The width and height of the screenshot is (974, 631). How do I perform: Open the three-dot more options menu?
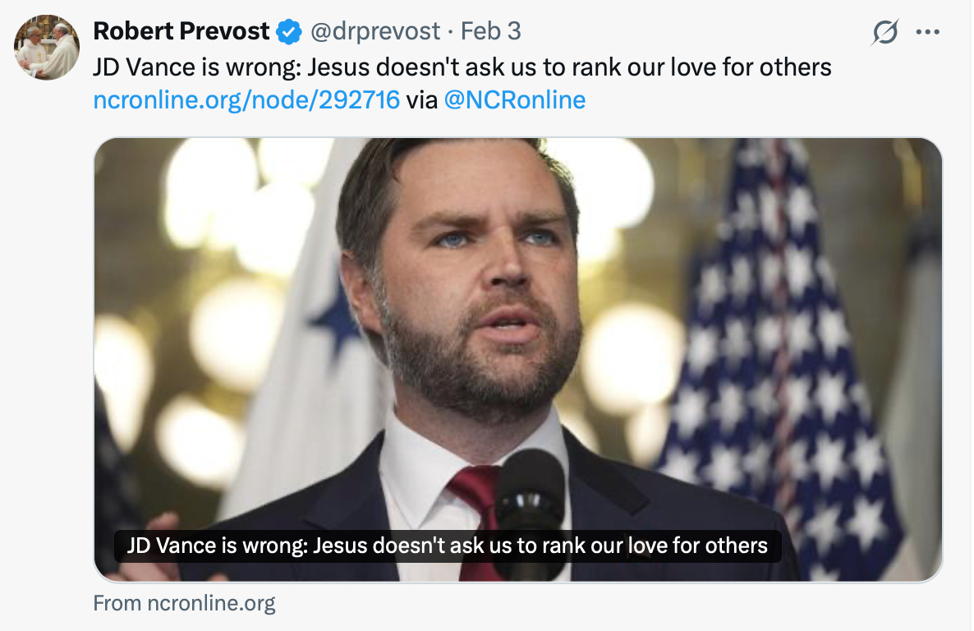(x=927, y=32)
